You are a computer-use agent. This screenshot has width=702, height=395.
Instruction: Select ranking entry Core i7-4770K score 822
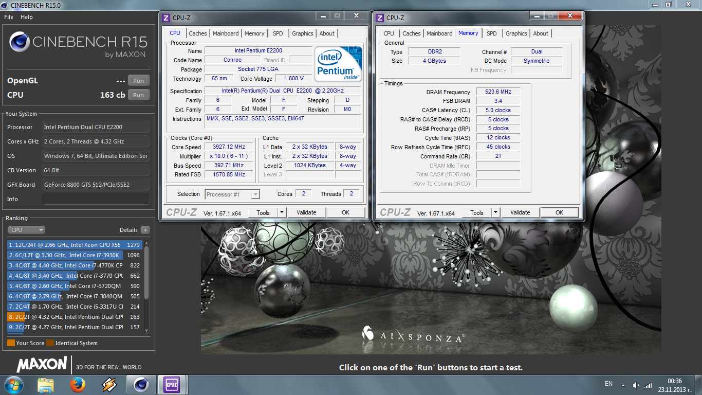pyautogui.click(x=75, y=265)
